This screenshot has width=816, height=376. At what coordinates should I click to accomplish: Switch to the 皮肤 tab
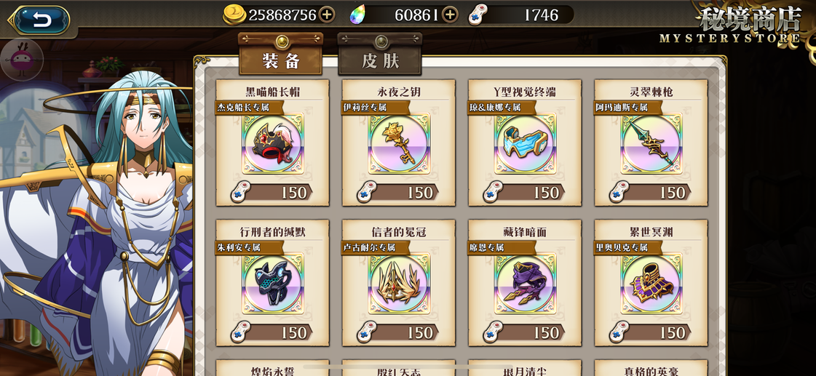[380, 54]
